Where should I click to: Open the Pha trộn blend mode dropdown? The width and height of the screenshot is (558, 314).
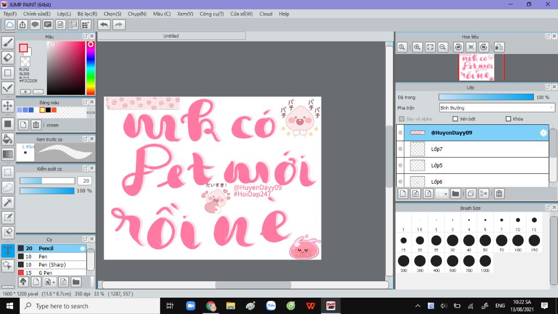tap(496, 108)
